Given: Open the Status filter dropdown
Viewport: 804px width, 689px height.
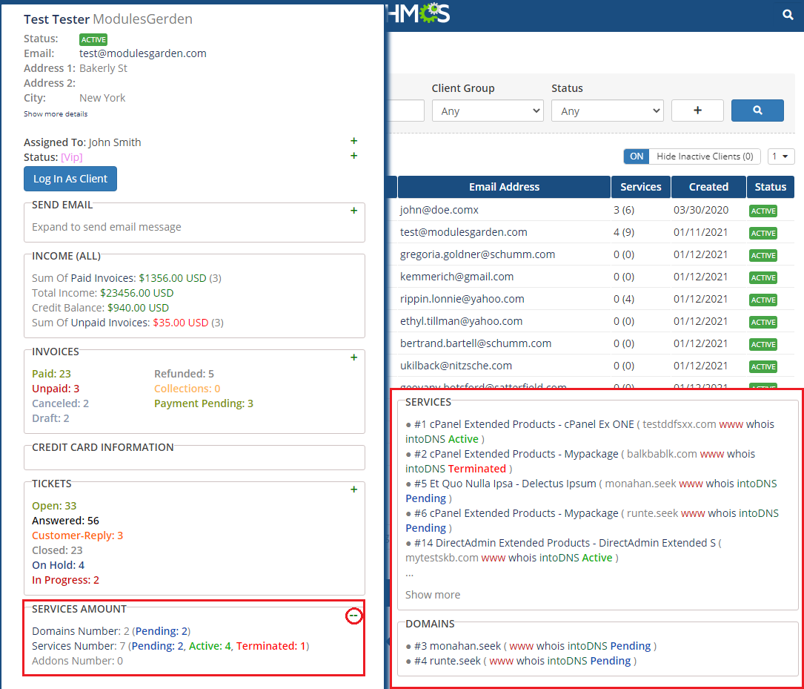Looking at the screenshot, I should pos(607,111).
